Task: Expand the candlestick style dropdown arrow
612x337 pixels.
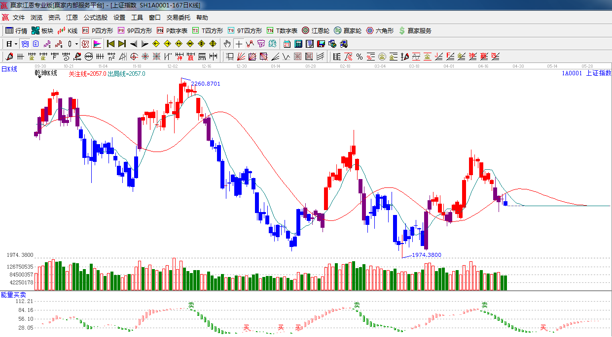Action: click(76, 44)
